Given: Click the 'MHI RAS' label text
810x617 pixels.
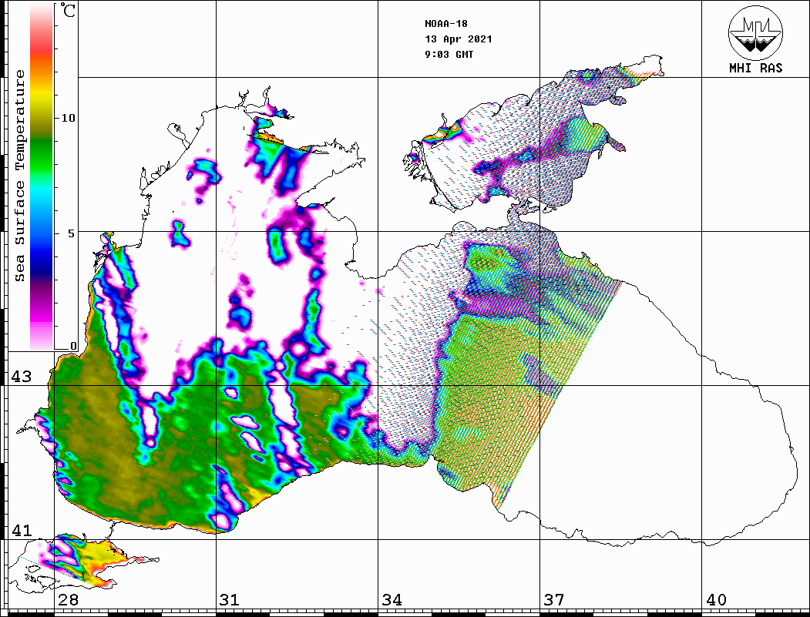Looking at the screenshot, I should [756, 68].
